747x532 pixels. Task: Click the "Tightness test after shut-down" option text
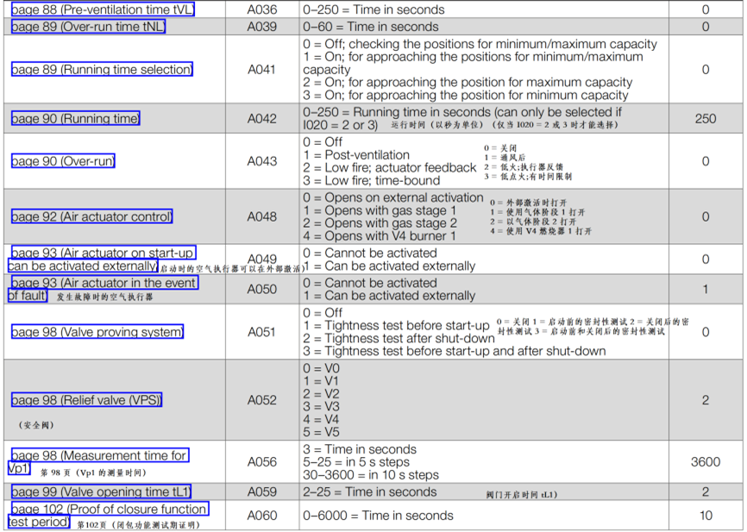click(409, 339)
